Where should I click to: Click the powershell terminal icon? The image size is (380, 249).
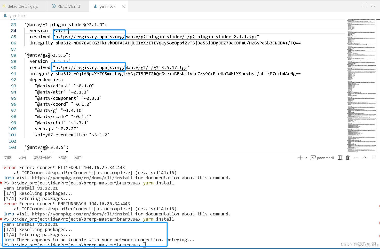click(313, 158)
